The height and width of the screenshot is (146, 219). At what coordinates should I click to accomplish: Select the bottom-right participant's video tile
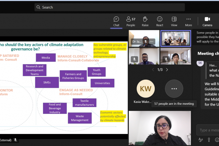pyautogui.click(x=176, y=56)
